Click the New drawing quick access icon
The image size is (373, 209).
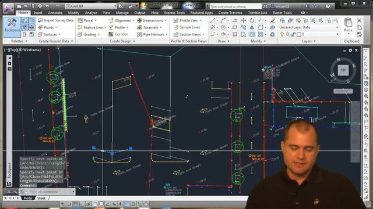[x=19, y=6]
